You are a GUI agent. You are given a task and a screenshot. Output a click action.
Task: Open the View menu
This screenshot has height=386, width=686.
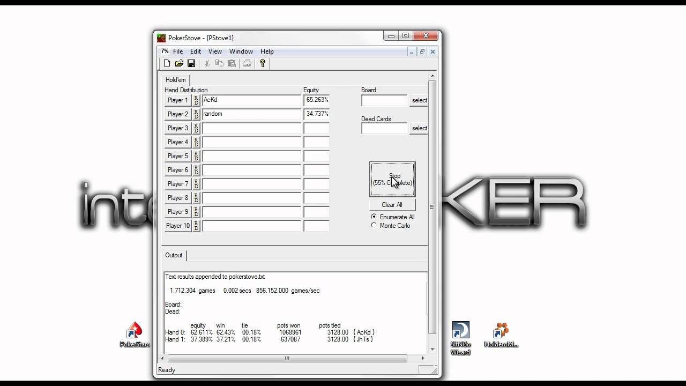[x=215, y=51]
